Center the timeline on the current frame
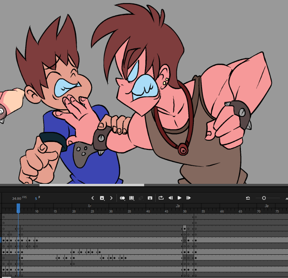Viewport: 288px width, 278px height. 150,198
